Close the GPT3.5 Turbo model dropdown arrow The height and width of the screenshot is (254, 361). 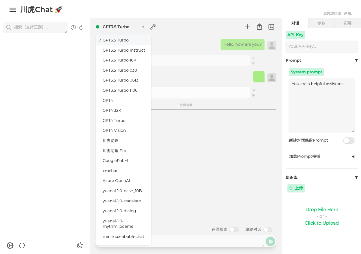pyautogui.click(x=143, y=27)
